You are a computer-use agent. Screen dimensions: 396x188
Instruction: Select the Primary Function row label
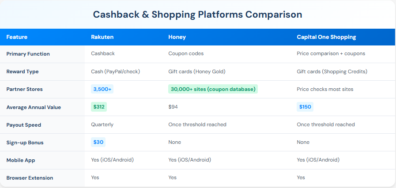(x=28, y=54)
